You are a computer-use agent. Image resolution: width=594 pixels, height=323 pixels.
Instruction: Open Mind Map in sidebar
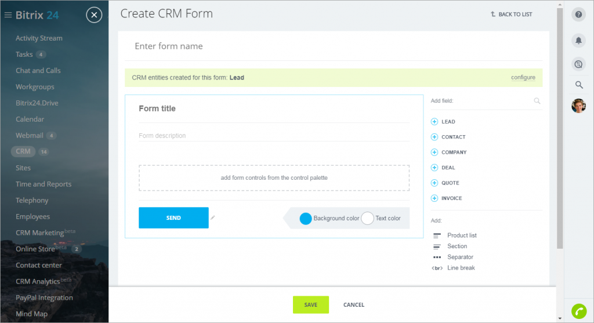pos(31,314)
